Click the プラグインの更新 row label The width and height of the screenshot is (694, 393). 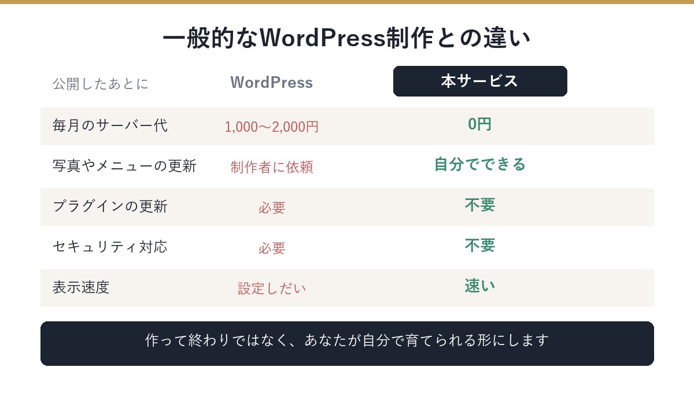[110, 206]
